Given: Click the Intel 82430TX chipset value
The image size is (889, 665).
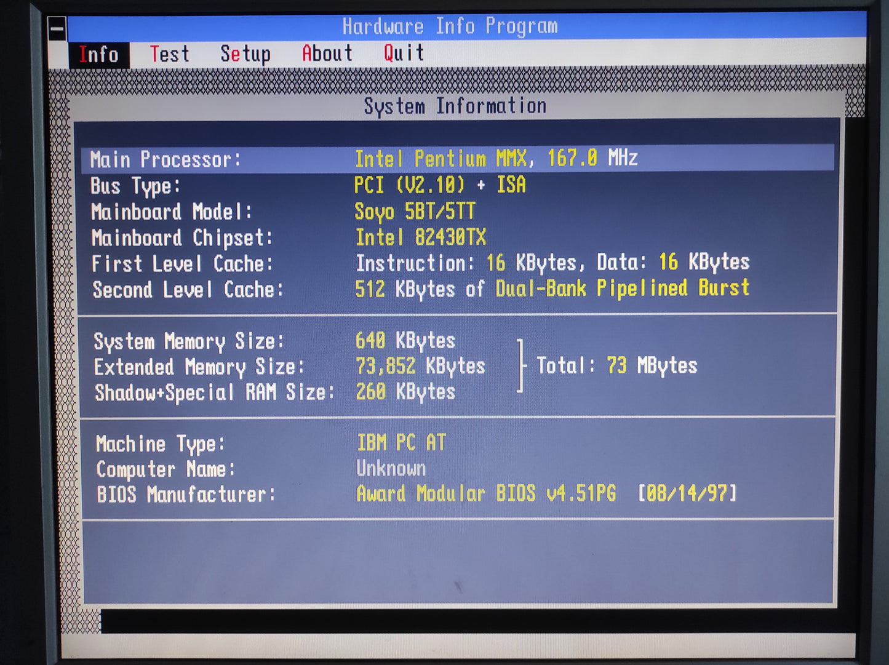Looking at the screenshot, I should coord(421,237).
